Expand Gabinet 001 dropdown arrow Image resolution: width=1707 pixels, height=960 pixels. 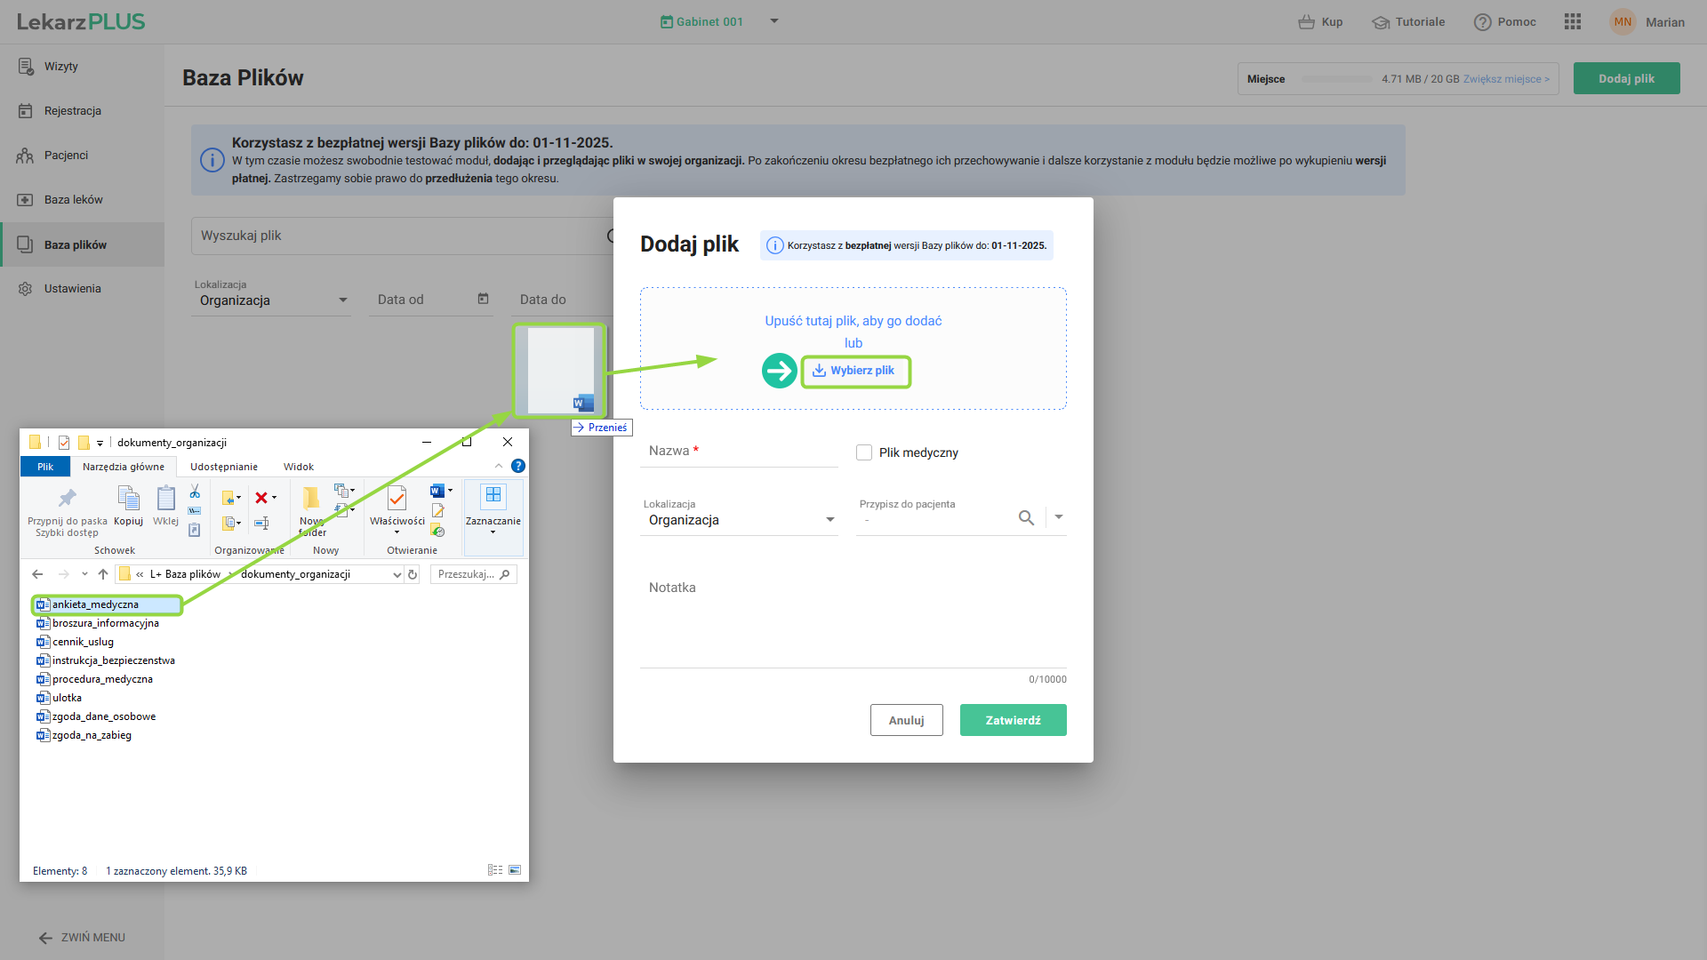coord(773,21)
